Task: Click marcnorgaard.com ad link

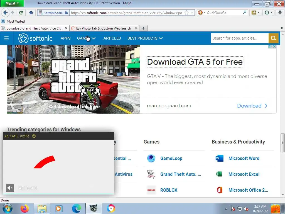Action: coord(169,106)
